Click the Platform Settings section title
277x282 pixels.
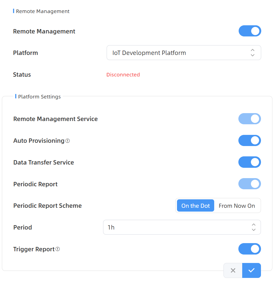[39, 97]
